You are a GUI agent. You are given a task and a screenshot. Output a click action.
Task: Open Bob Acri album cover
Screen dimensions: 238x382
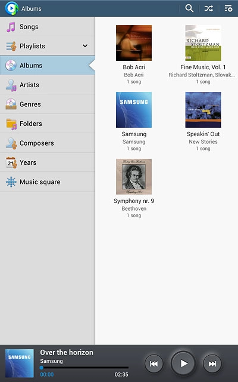point(134,43)
